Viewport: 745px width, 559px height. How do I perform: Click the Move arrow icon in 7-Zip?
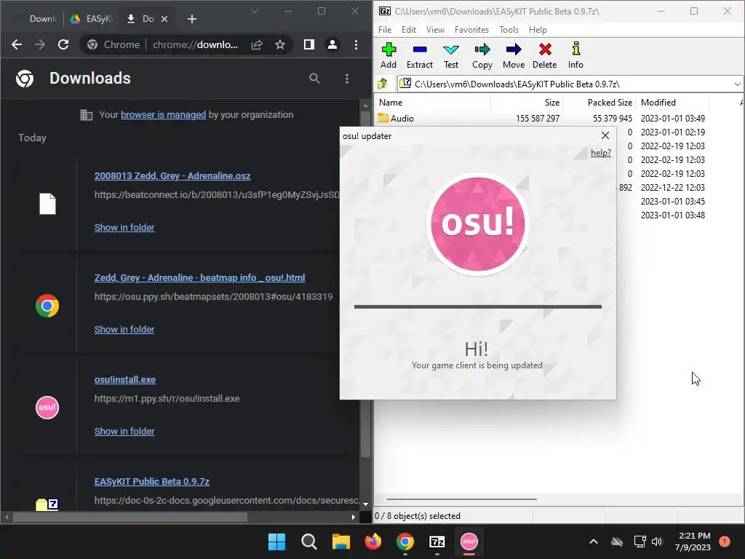(514, 49)
